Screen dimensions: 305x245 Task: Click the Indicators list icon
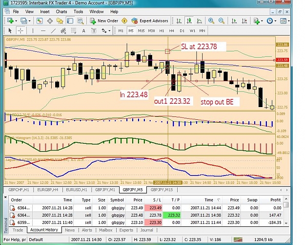pyautogui.click(x=257, y=21)
